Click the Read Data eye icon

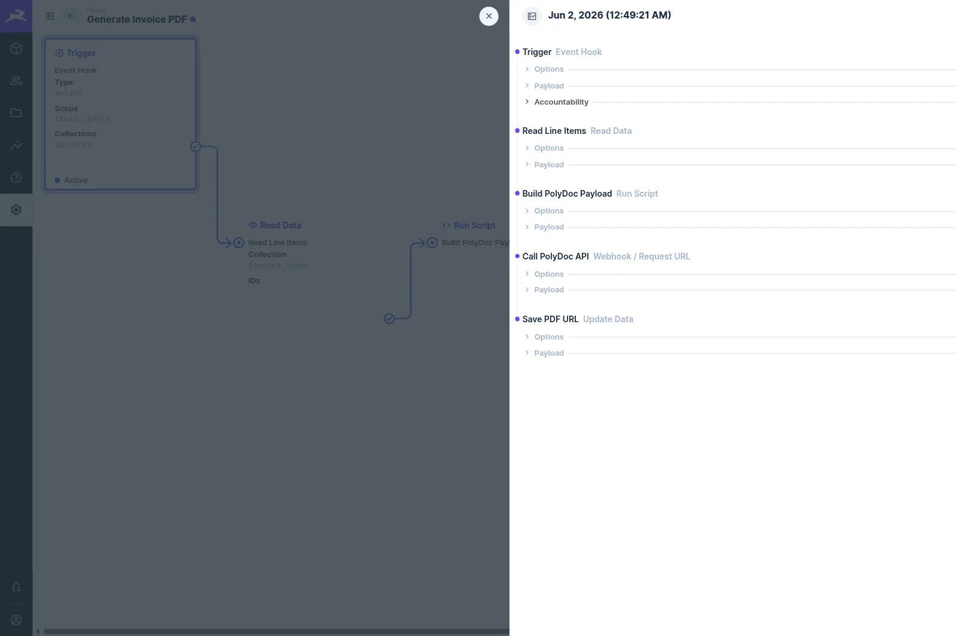click(253, 225)
